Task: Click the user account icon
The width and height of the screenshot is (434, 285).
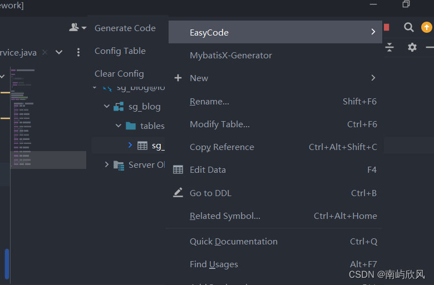Action: point(74,27)
